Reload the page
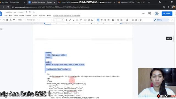The width and height of the screenshot is (176, 99). point(7,7)
